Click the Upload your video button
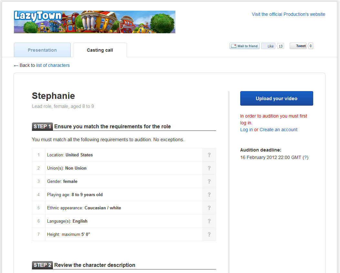Screen dimensions: 340x273 click(x=276, y=99)
